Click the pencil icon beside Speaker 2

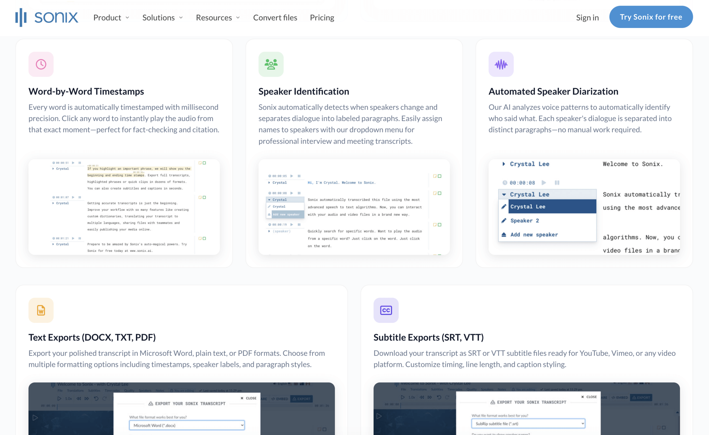[504, 221]
